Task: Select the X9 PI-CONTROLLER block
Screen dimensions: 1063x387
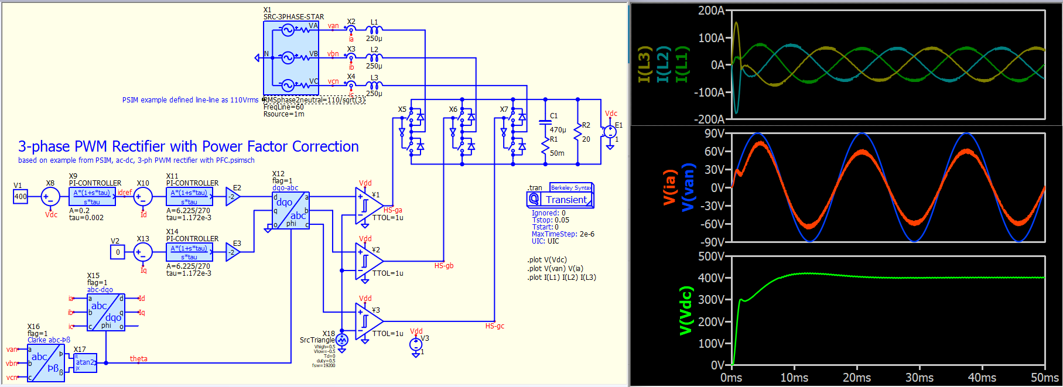Action: click(x=92, y=197)
